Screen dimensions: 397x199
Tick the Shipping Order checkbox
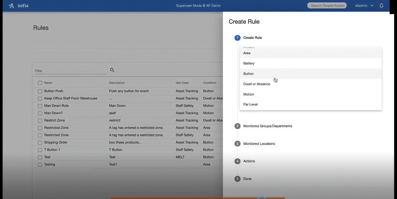point(40,143)
